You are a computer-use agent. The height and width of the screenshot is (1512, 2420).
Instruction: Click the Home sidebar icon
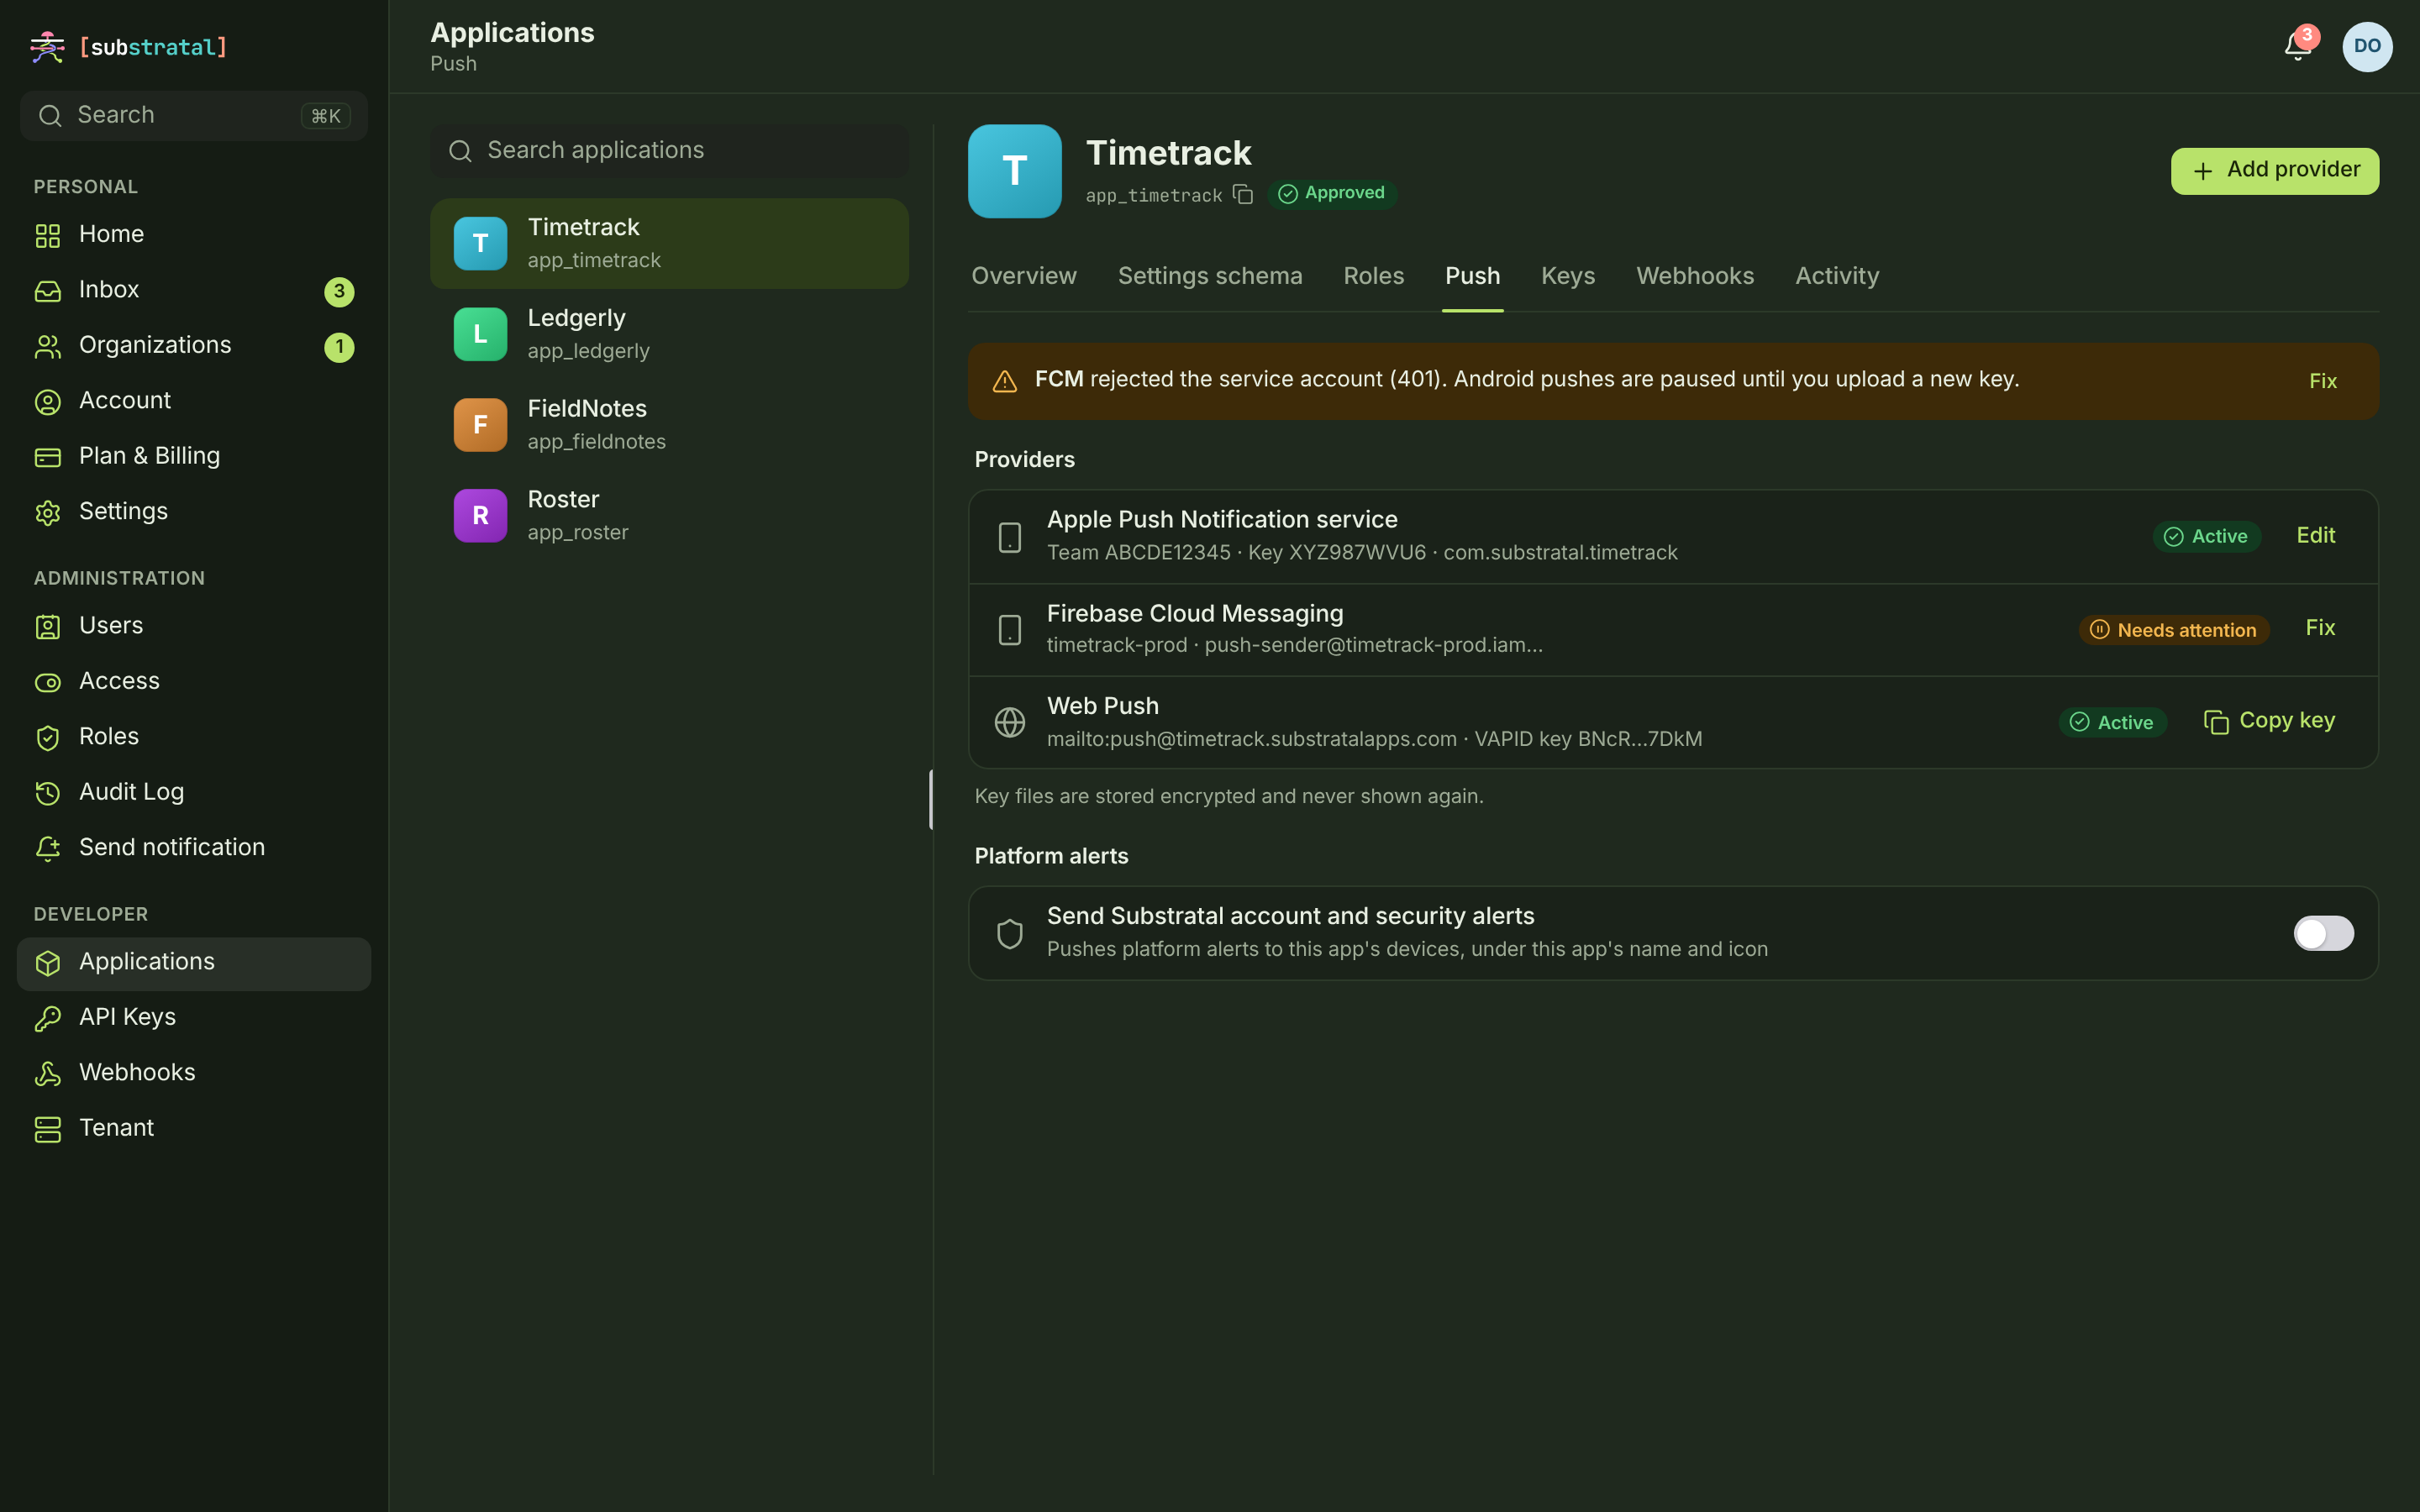(47, 235)
